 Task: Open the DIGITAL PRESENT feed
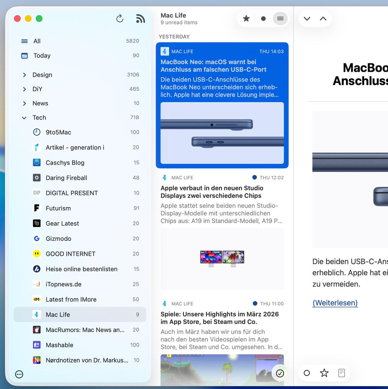(x=80, y=193)
